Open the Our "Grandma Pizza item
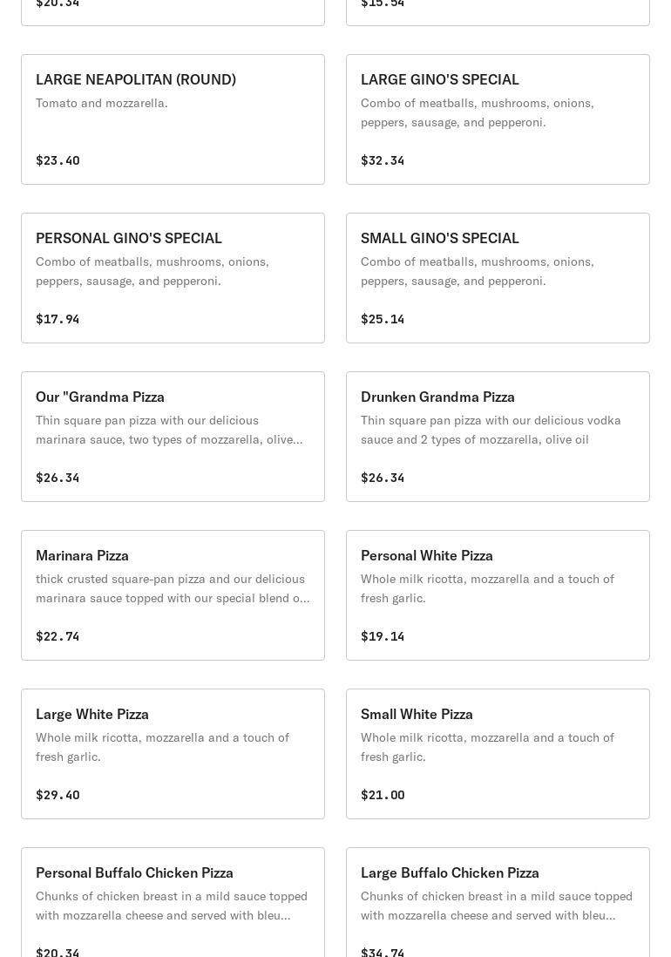 coord(173,437)
